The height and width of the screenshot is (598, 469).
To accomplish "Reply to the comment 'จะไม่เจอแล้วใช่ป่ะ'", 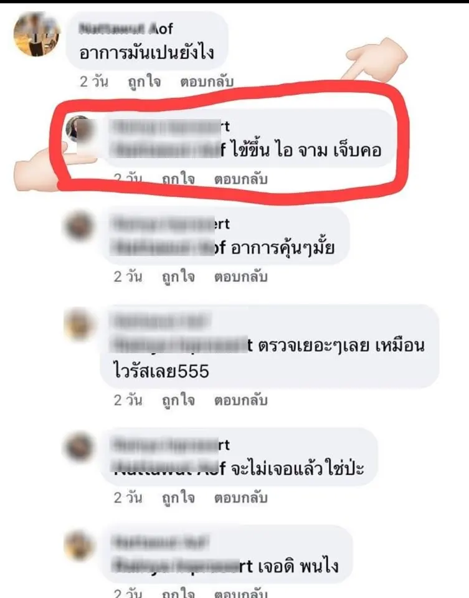I will coord(240,498).
